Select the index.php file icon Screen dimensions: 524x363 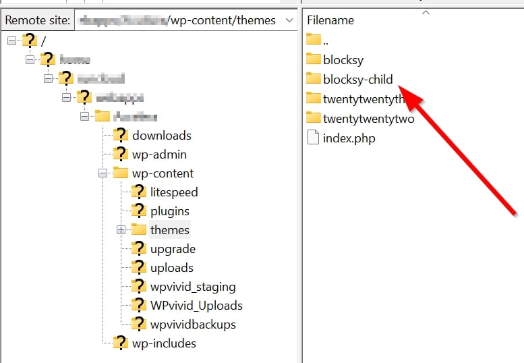[313, 138]
